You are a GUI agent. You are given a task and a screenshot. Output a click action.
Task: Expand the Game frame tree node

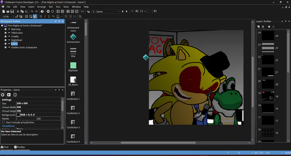5,44
